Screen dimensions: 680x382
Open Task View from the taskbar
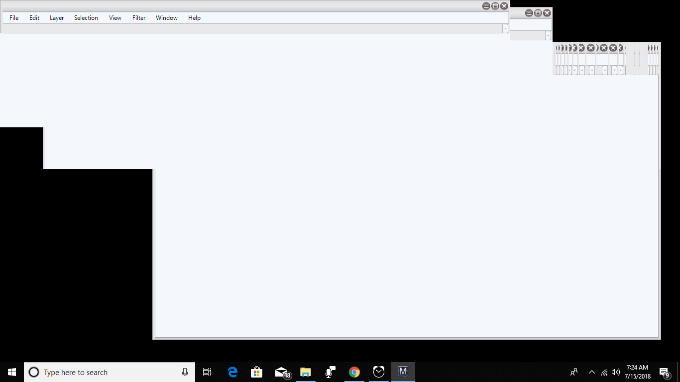208,372
